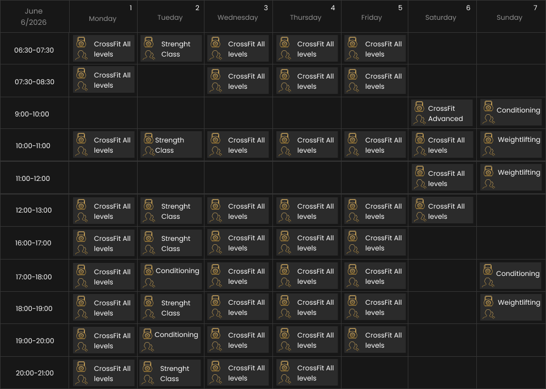Click the 16:00-17:00 time slot label
The width and height of the screenshot is (546, 389).
(33, 243)
